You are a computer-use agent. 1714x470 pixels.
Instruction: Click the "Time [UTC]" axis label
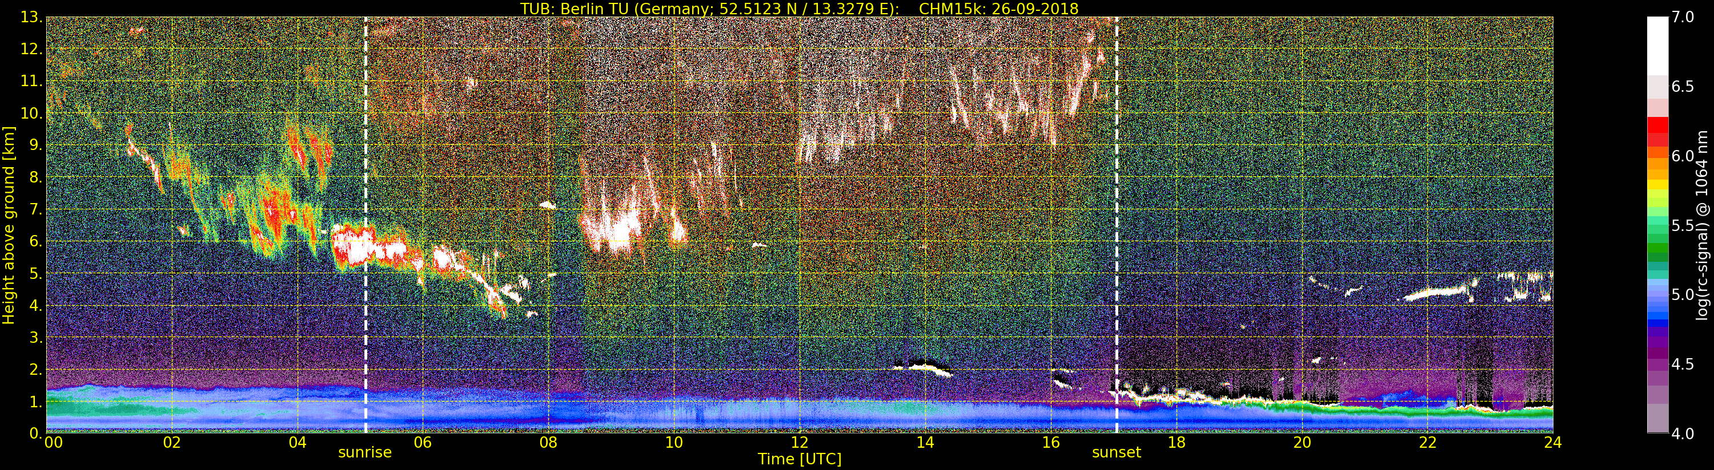(800, 459)
